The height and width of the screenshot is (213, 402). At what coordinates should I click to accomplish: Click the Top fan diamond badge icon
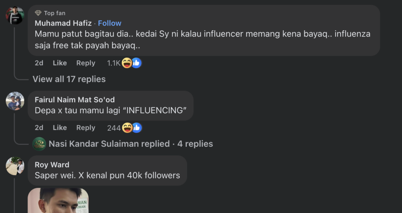pos(38,13)
